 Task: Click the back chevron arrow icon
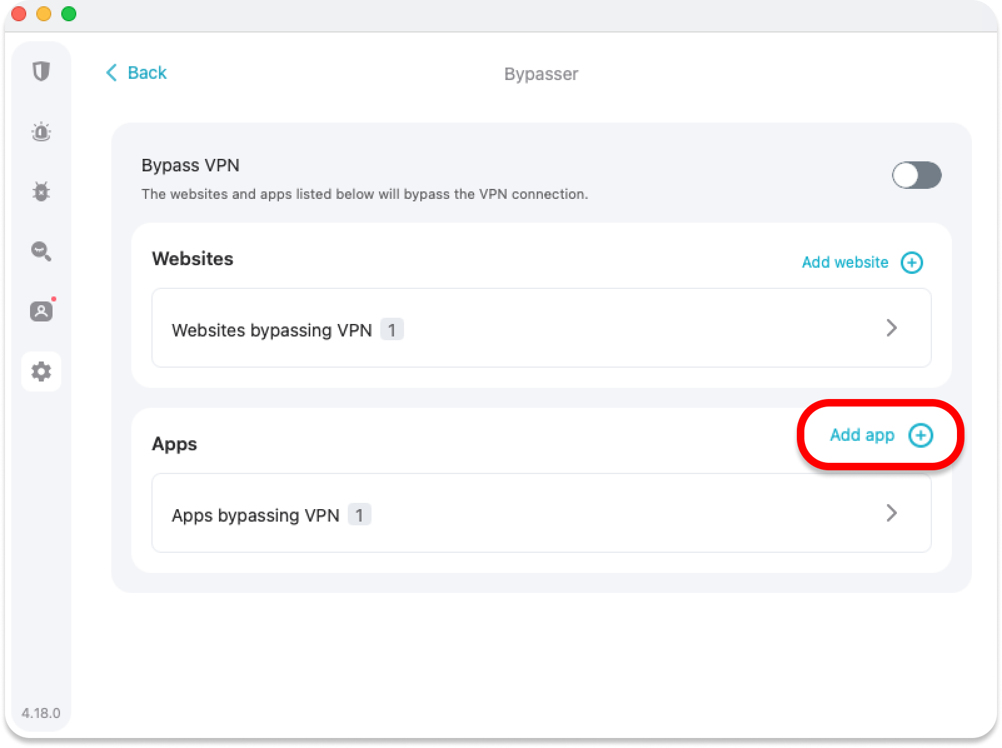[x=111, y=73]
